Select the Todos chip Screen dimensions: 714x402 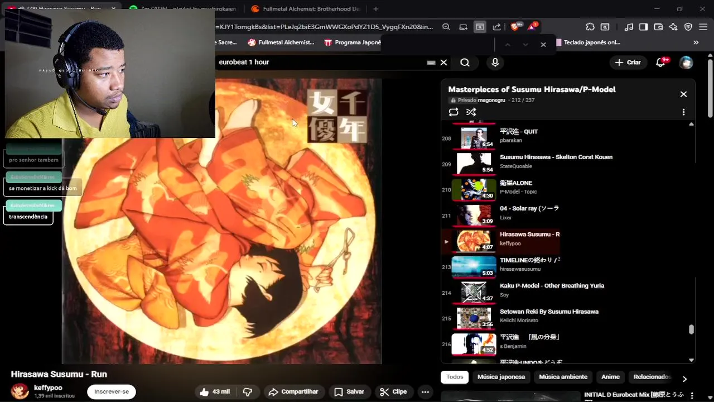(455, 377)
